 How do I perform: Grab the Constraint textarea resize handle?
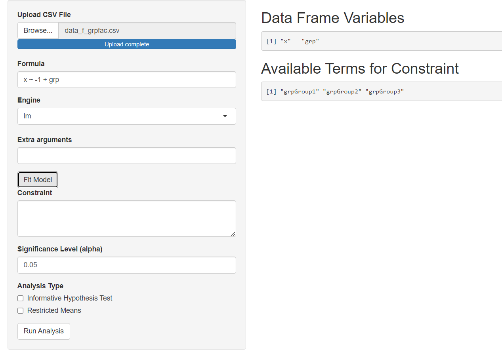233,234
